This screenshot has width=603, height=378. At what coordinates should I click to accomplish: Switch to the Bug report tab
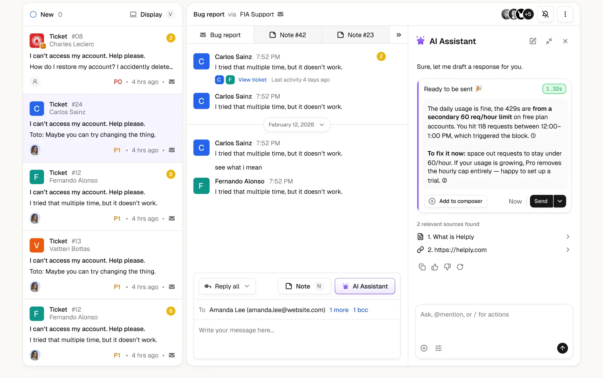click(x=220, y=35)
